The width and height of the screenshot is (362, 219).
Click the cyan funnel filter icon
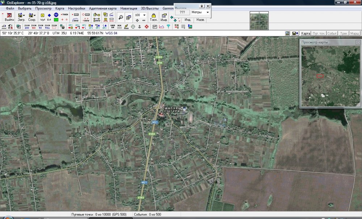click(x=168, y=27)
